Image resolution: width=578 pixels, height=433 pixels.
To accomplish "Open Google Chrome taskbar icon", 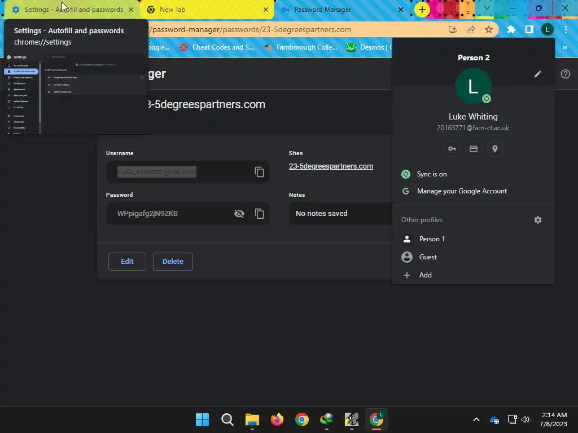I will tap(301, 419).
